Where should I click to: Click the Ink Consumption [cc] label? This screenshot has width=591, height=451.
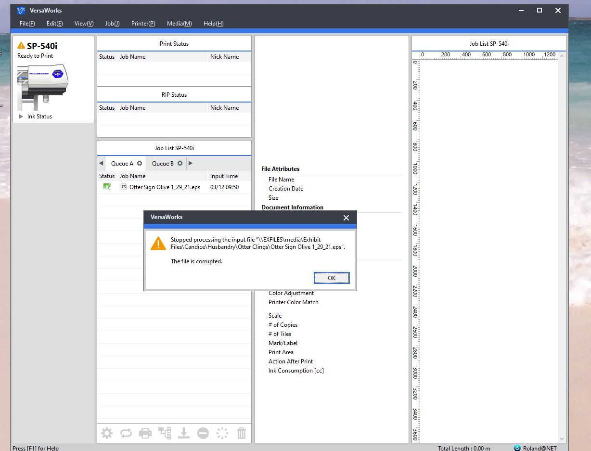(x=296, y=371)
